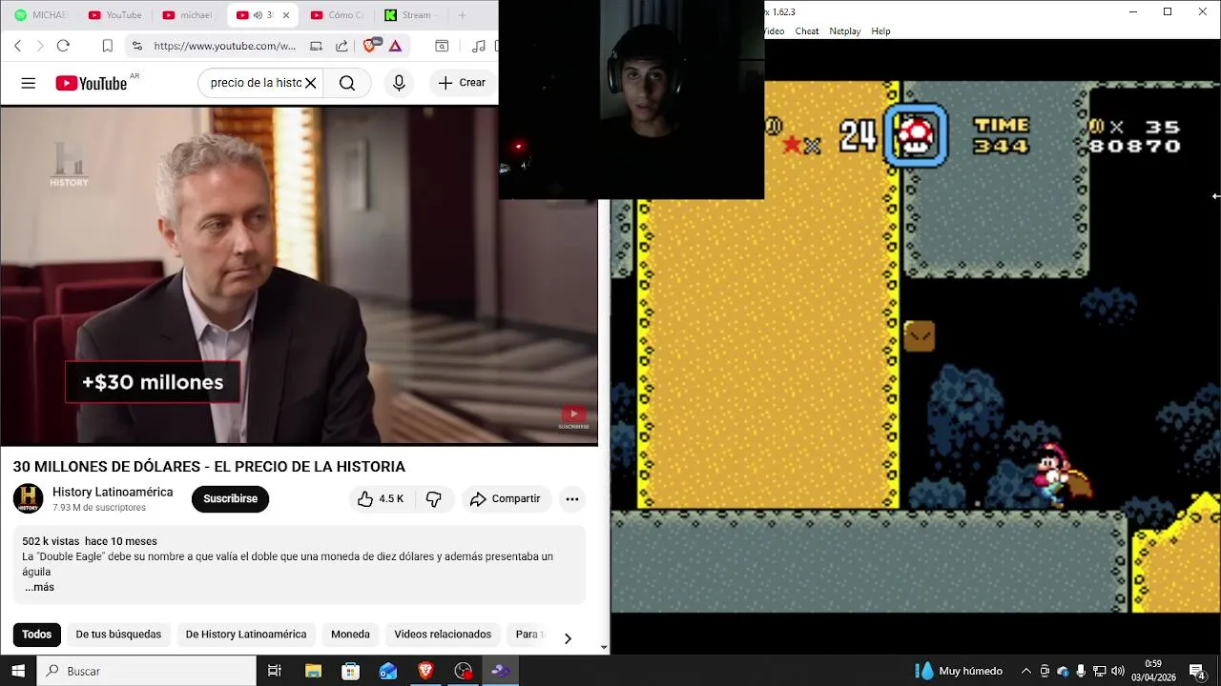Image resolution: width=1221 pixels, height=686 pixels.
Task: Click the playing video frame
Action: [x=299, y=274]
